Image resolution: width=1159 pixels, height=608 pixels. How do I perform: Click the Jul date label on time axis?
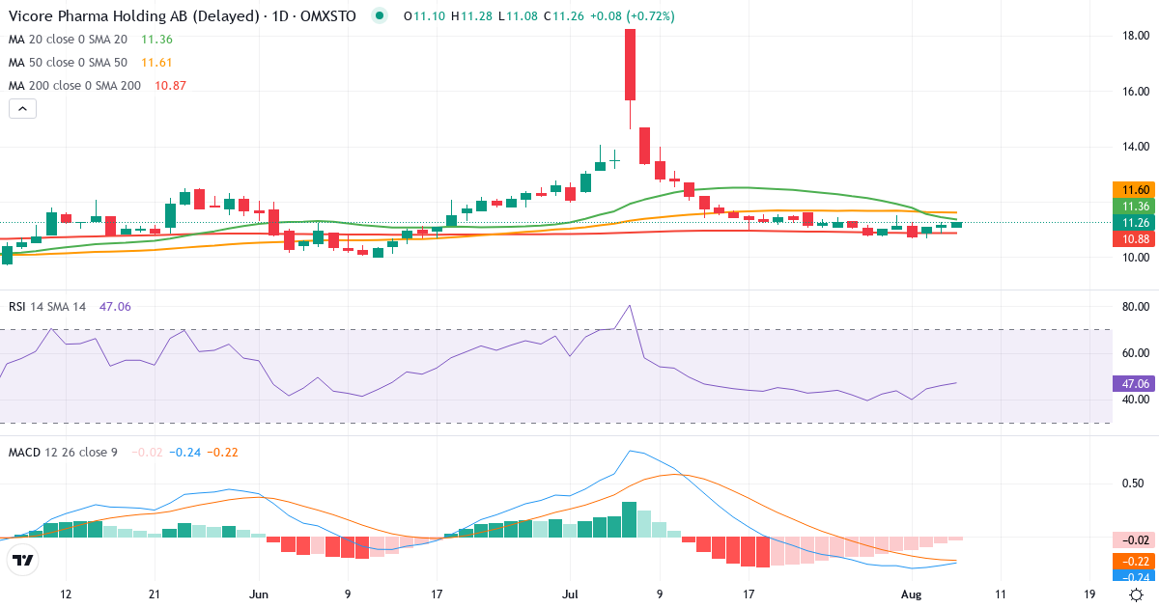[570, 594]
